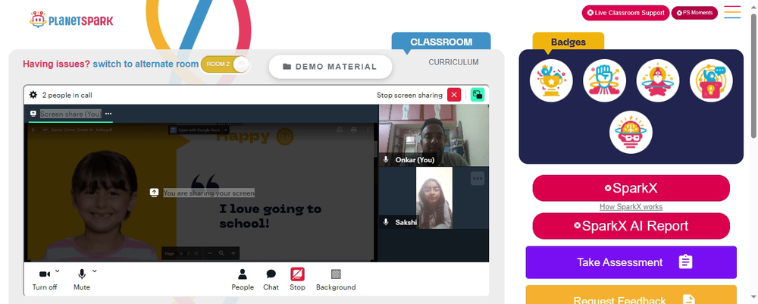Viewport: 758px width, 304px height.
Task: Open options for Sakshi's video tile
Action: (478, 178)
